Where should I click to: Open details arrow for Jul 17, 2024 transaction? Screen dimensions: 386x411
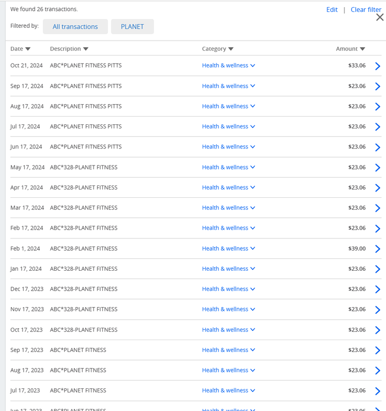378,127
